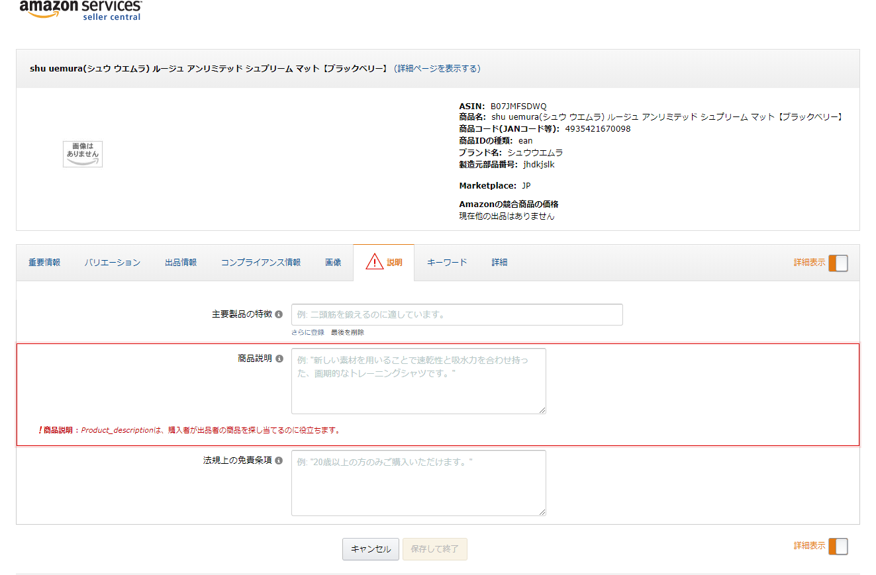Click the warning triangle icon on 説明 tab

375,262
